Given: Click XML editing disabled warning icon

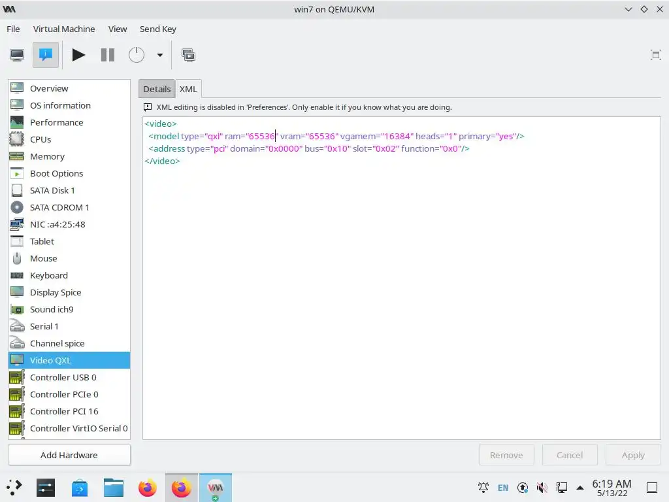Looking at the screenshot, I should tap(148, 107).
